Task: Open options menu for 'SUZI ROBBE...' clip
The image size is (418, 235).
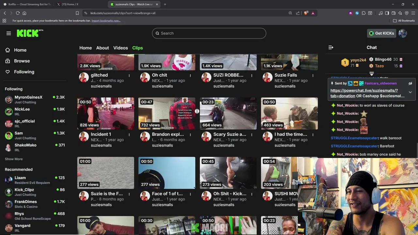Action: 251,75
